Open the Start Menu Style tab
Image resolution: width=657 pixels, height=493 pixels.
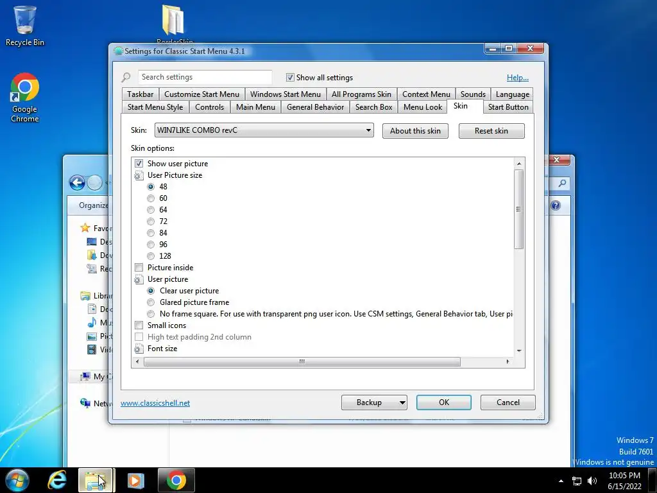[x=155, y=107]
